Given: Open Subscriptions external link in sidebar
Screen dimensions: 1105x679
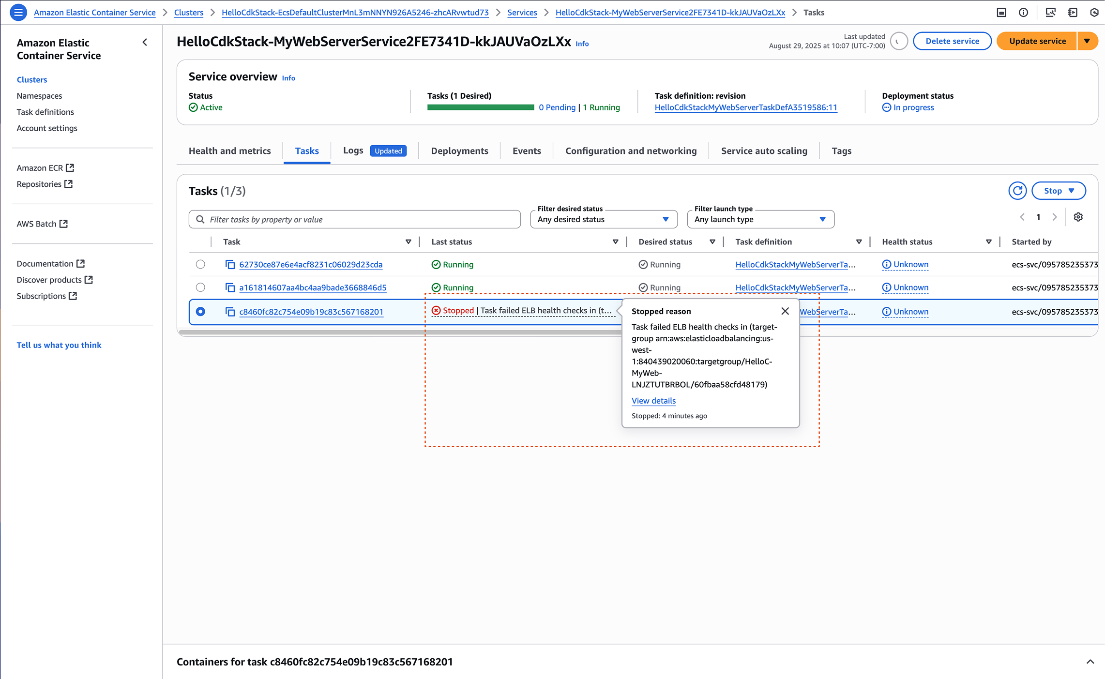Looking at the screenshot, I should pos(46,296).
